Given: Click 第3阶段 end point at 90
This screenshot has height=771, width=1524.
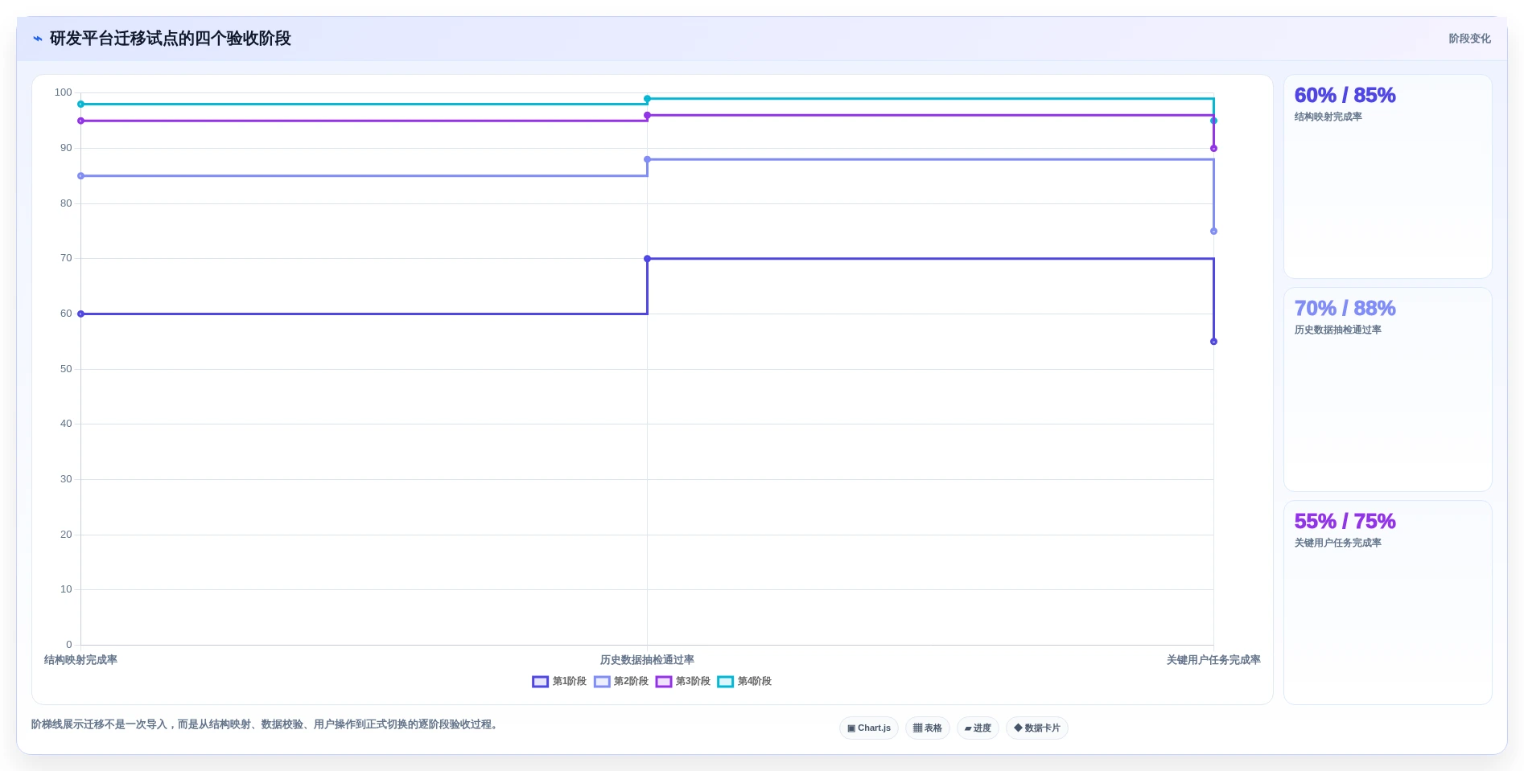Looking at the screenshot, I should tap(1213, 149).
